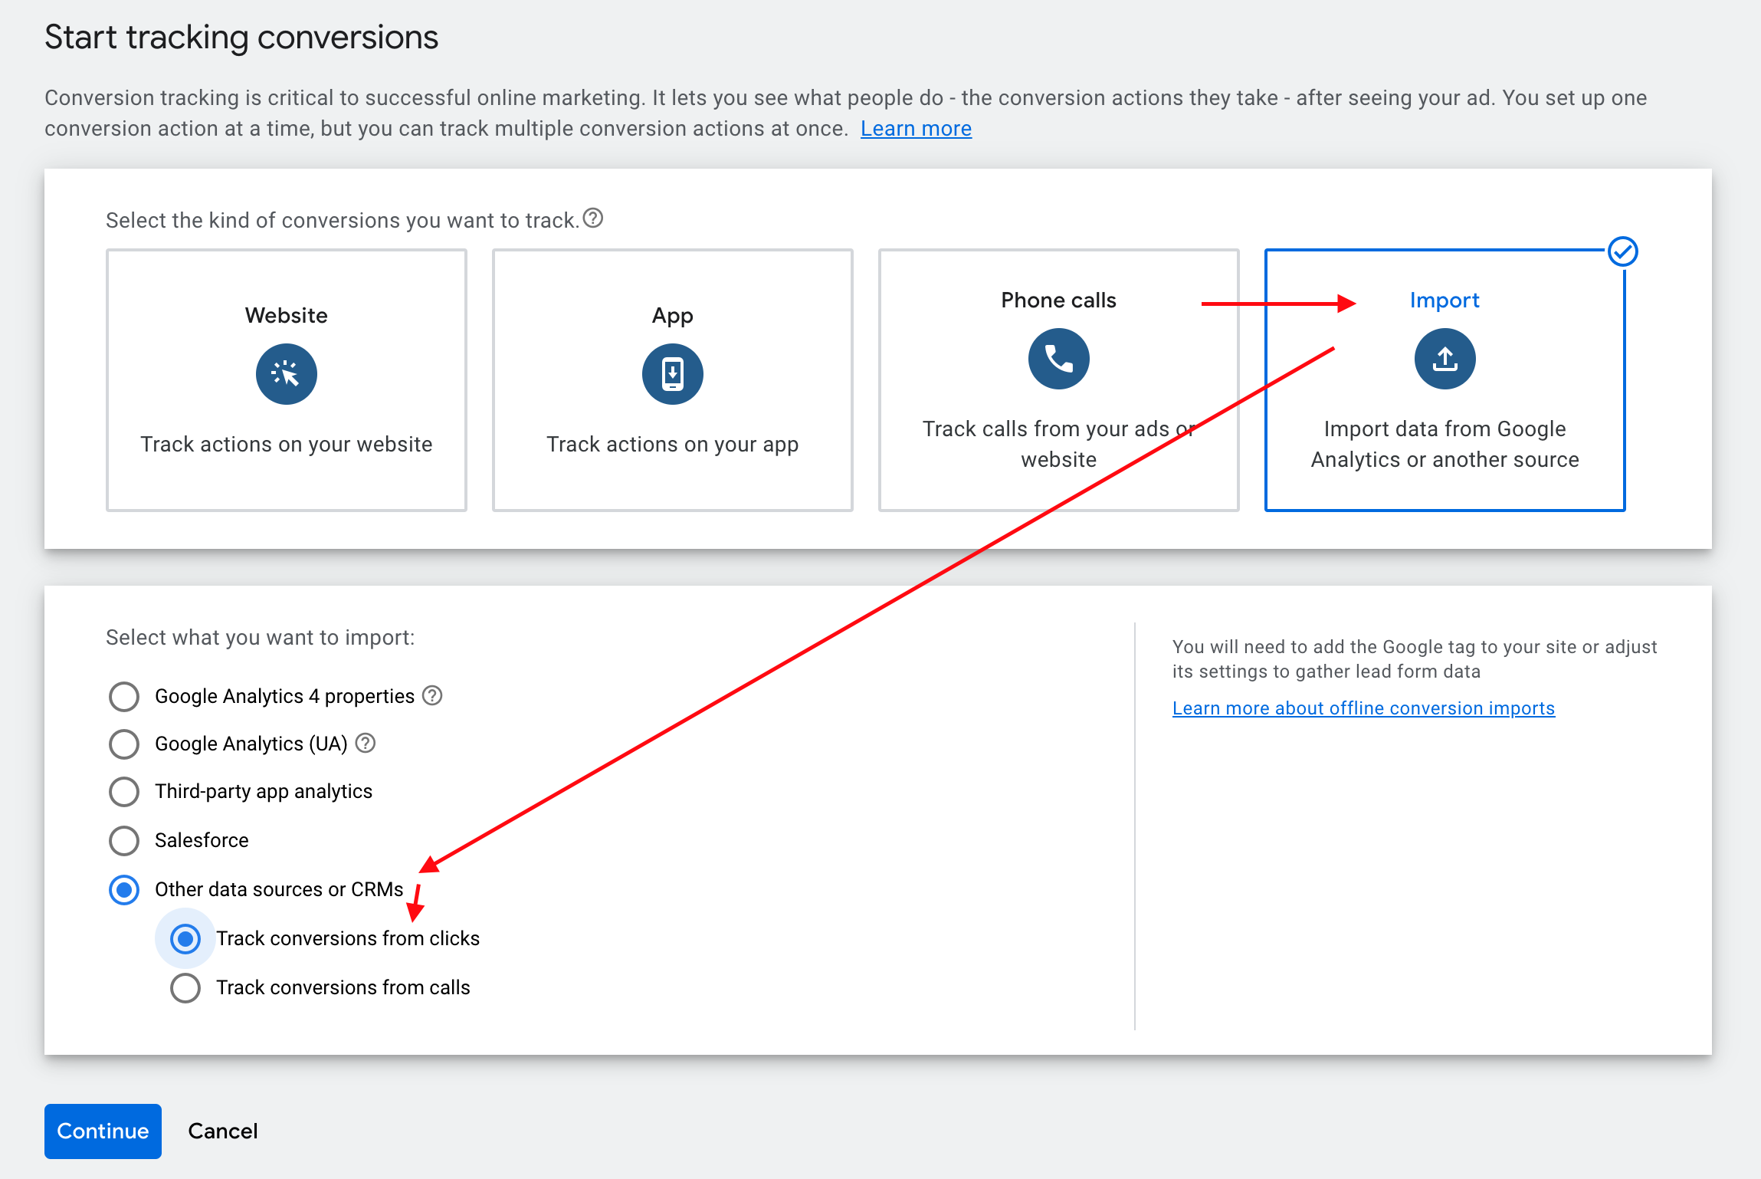This screenshot has height=1179, width=1761.
Task: Open the Learn more link
Action: (x=916, y=129)
